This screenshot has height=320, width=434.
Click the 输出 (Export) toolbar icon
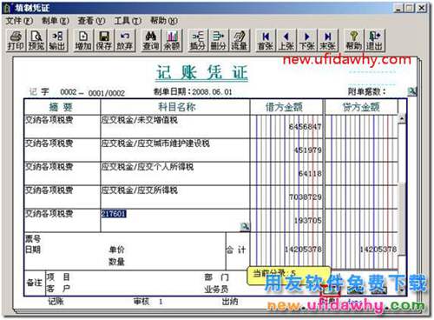57,41
